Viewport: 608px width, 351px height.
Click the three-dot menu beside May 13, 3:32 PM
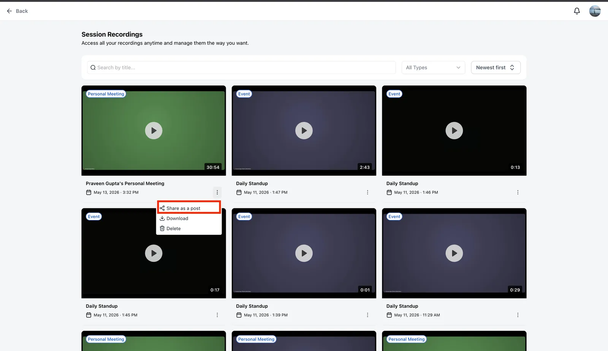point(217,192)
